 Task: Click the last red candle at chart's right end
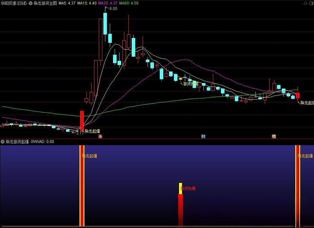point(298,95)
